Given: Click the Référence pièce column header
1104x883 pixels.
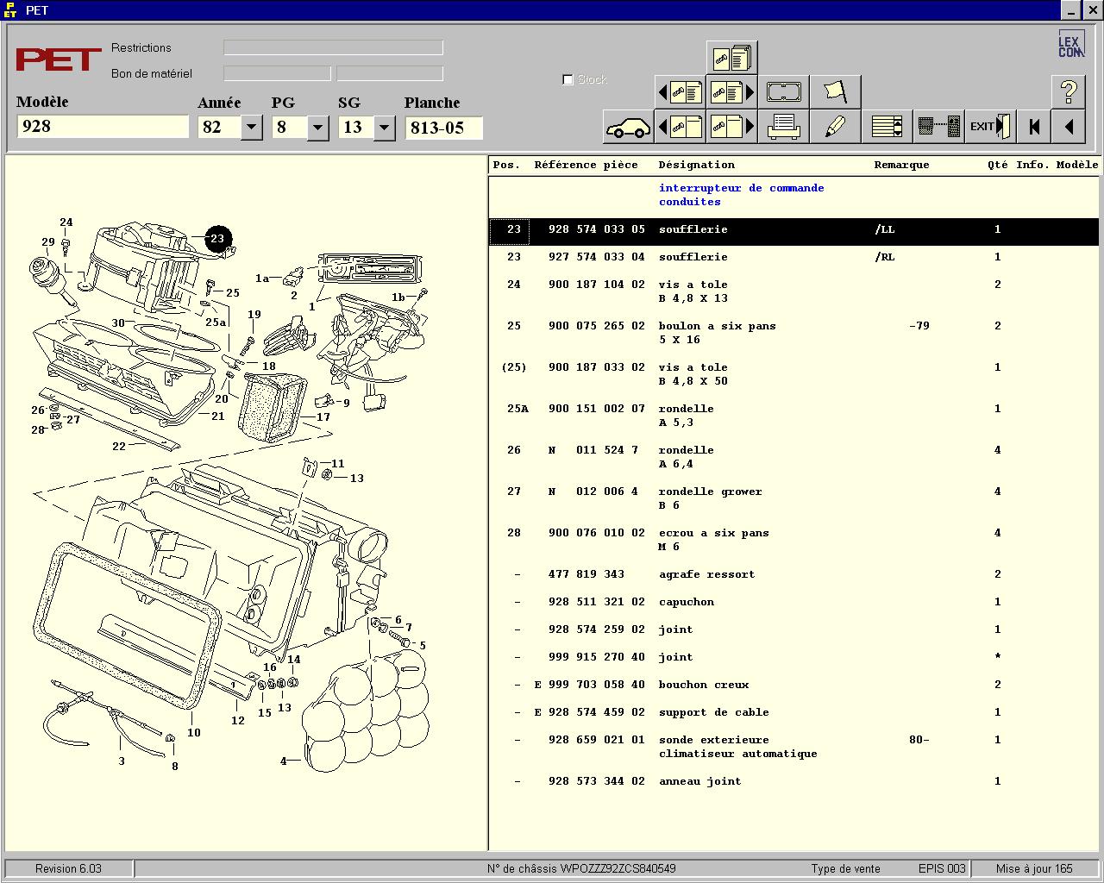Looking at the screenshot, I should 586,165.
